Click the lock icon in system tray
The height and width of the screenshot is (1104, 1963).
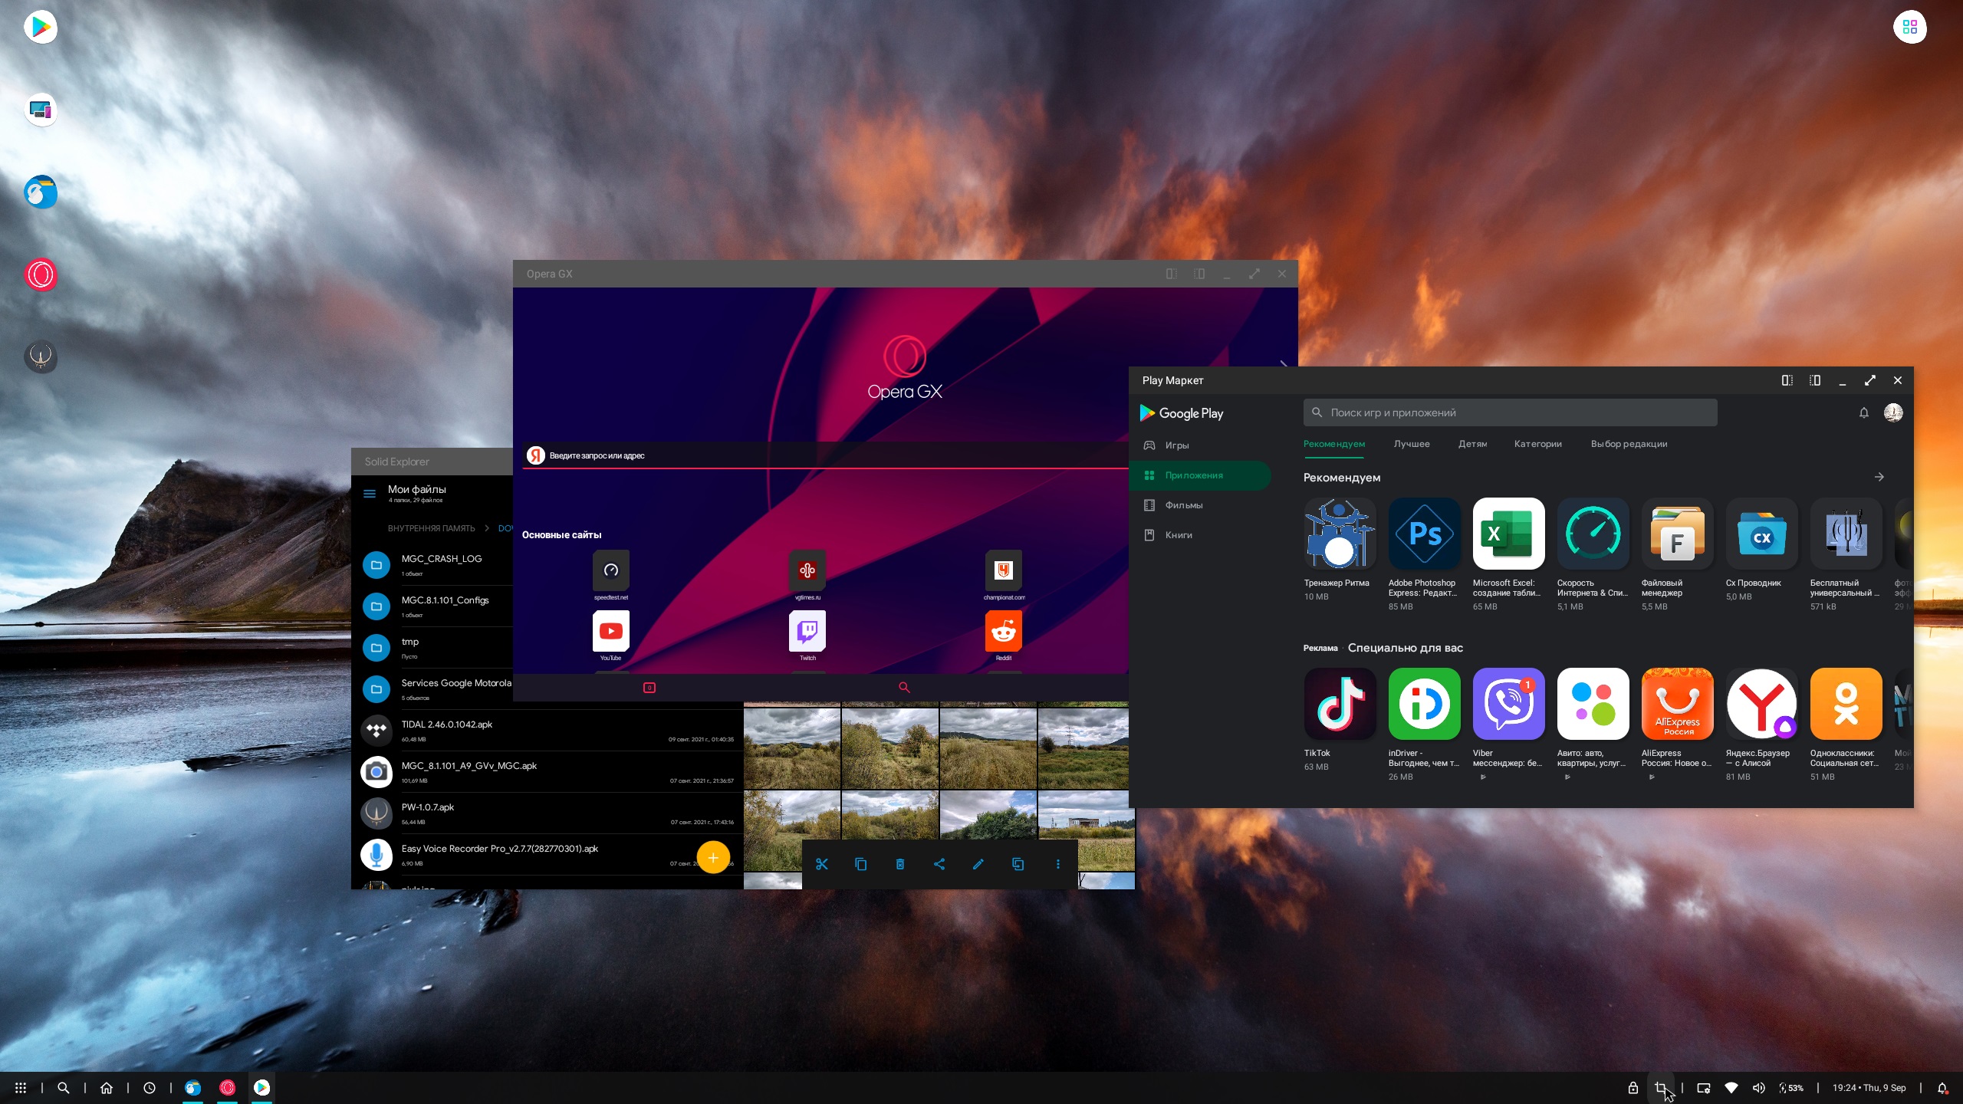1633,1088
